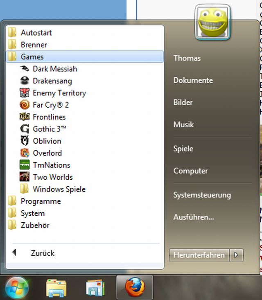Expand the System folder entry
This screenshot has width=262, height=300.
tap(85, 213)
